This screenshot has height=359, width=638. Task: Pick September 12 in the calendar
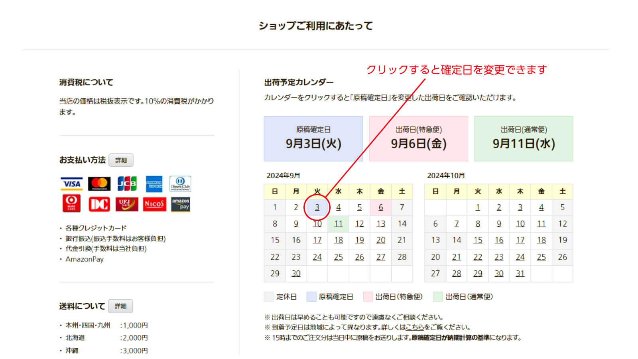(x=359, y=224)
